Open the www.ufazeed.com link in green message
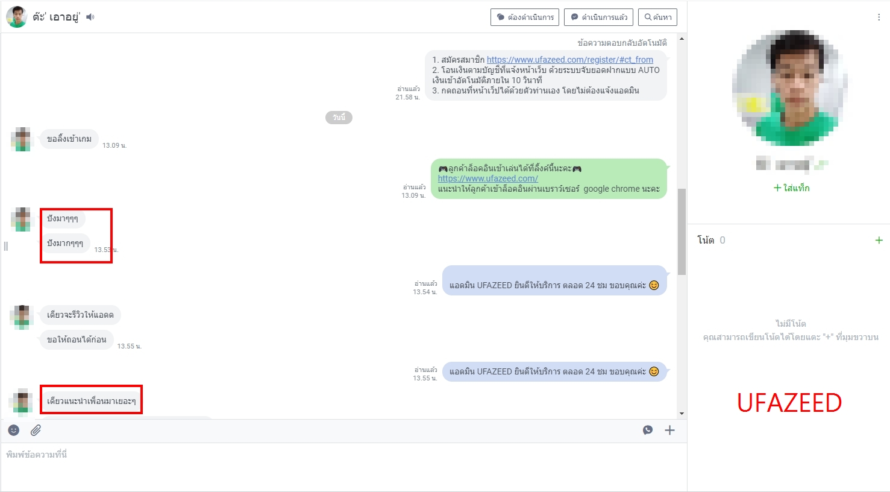The width and height of the screenshot is (890, 492). click(487, 178)
